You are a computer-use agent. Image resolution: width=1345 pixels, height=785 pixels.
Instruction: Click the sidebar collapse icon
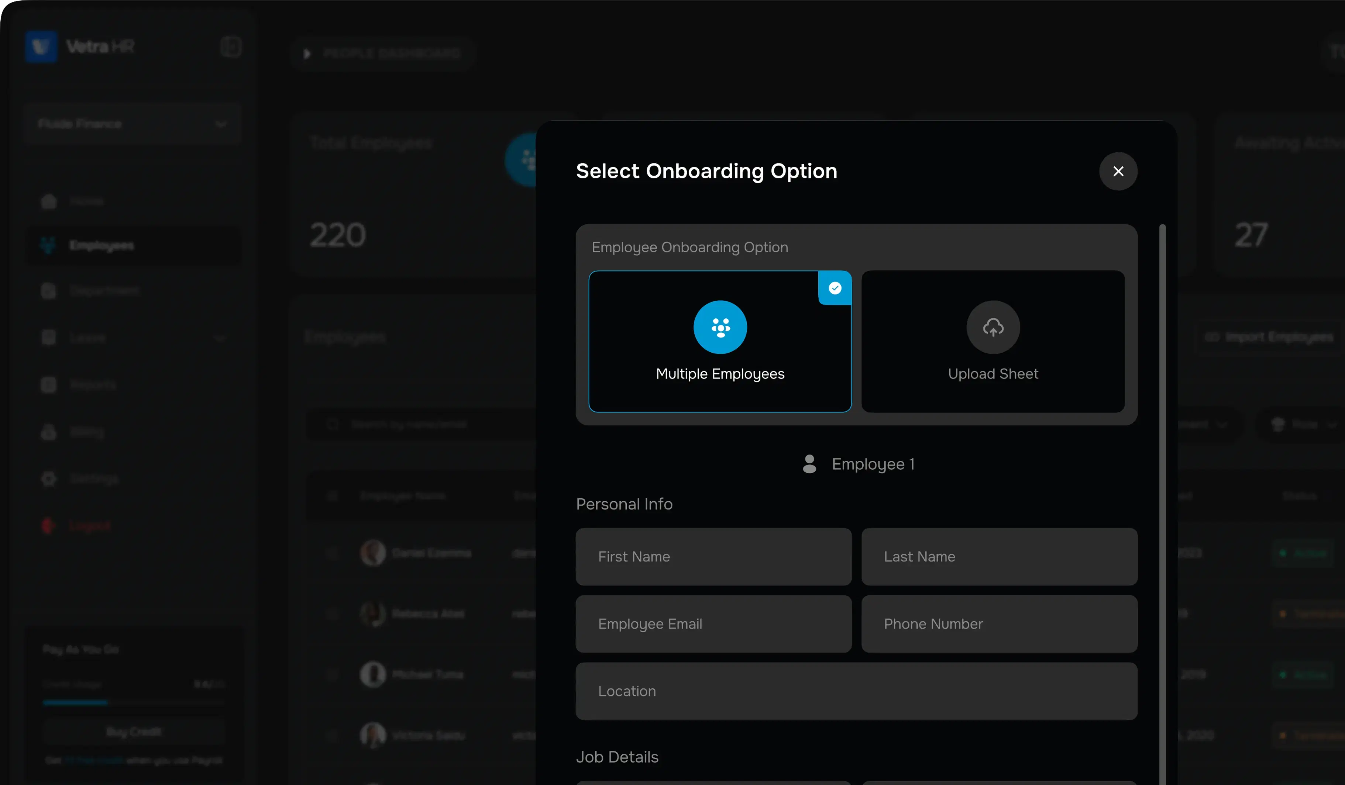pyautogui.click(x=231, y=47)
